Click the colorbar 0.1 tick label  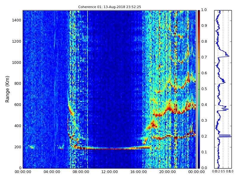[x=204, y=152]
